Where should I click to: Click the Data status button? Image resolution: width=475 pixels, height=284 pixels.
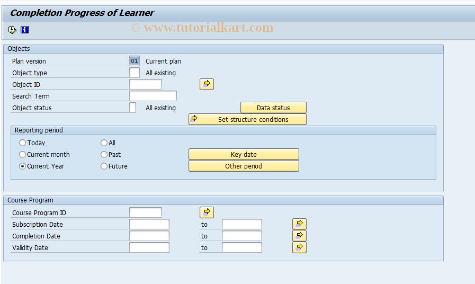(273, 108)
